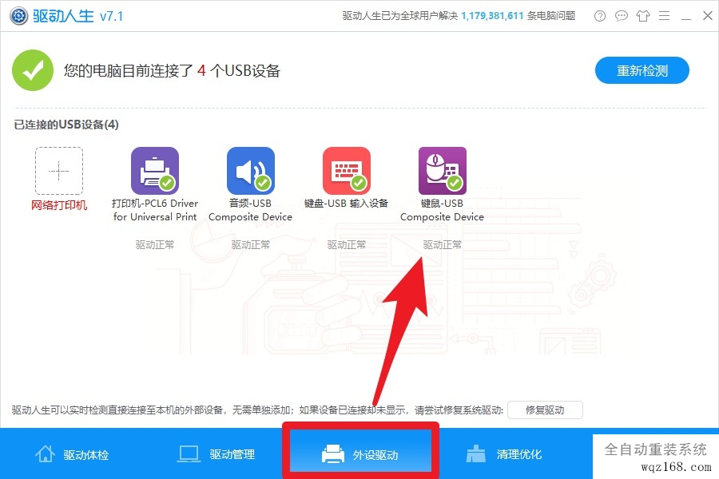Image resolution: width=719 pixels, height=479 pixels.
Task: Click the 驱动人生 v7.1 title text
Action: [78, 16]
